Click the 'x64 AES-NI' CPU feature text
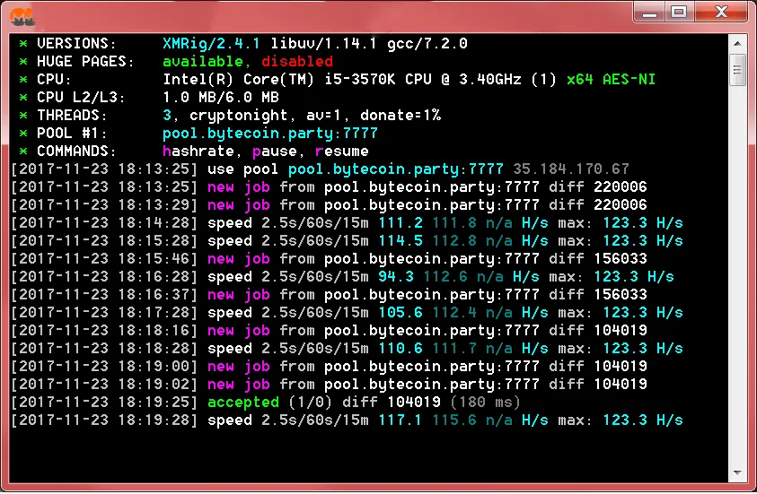Screen dimensions: 757x494 [611, 80]
